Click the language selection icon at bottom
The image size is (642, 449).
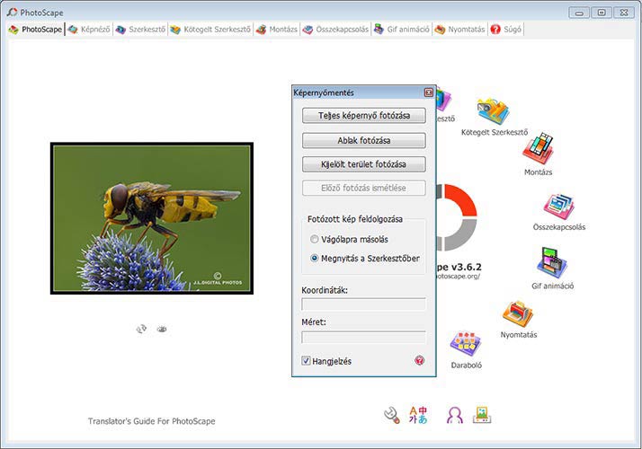coord(419,414)
